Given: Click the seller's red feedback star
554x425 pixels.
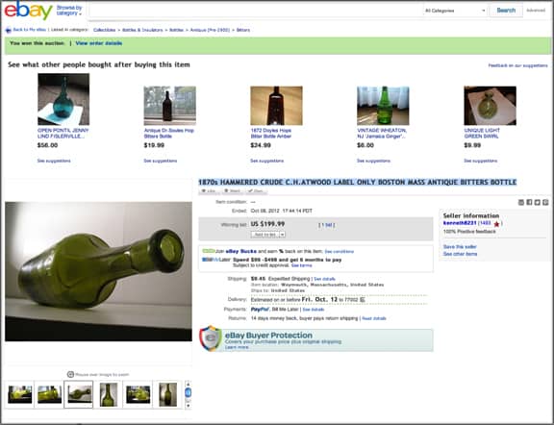Looking at the screenshot, I should tap(496, 224).
